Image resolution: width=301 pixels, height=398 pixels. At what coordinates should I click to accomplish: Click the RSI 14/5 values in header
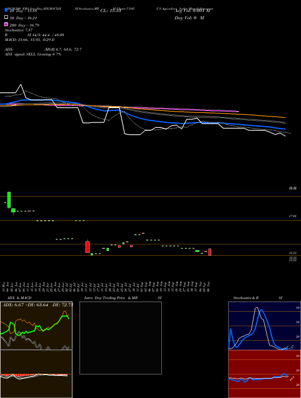pyautogui.click(x=46, y=35)
